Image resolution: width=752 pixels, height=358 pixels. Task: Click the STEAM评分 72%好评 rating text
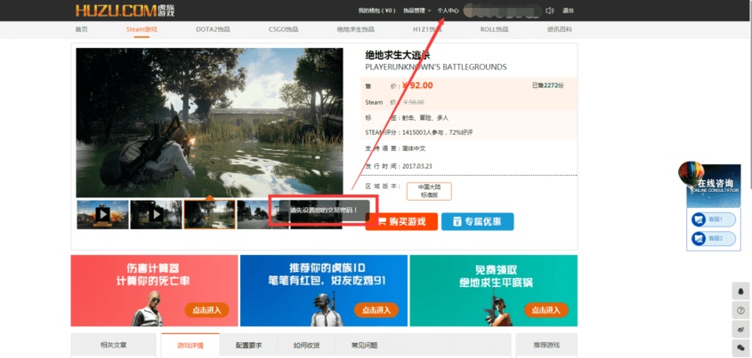pos(420,132)
